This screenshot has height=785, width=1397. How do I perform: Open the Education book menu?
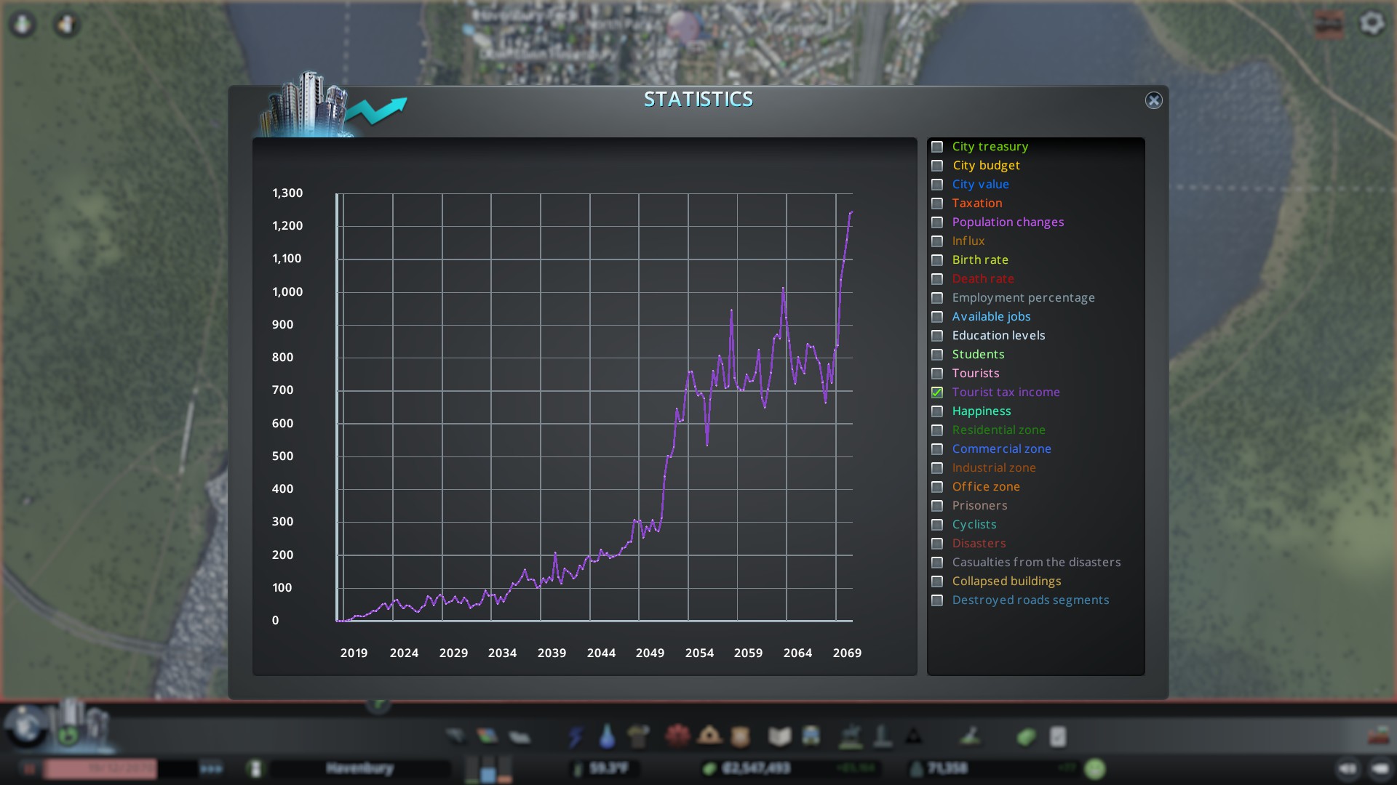(779, 736)
